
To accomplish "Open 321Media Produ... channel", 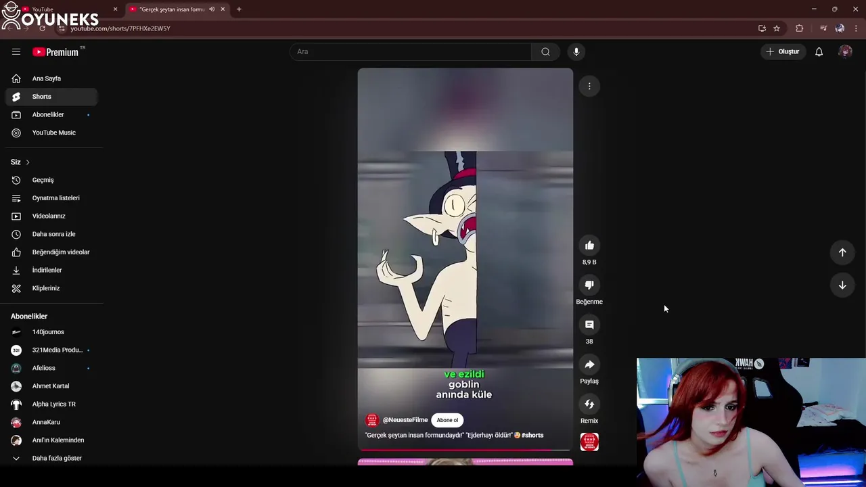I will 51,350.
